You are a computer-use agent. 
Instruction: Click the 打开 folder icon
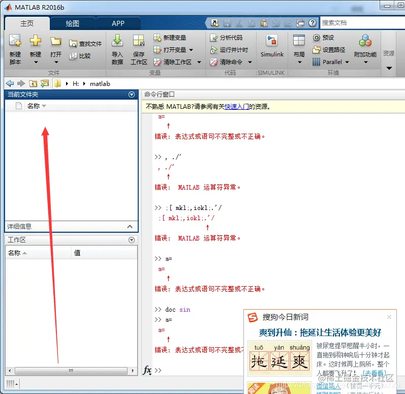(56, 41)
